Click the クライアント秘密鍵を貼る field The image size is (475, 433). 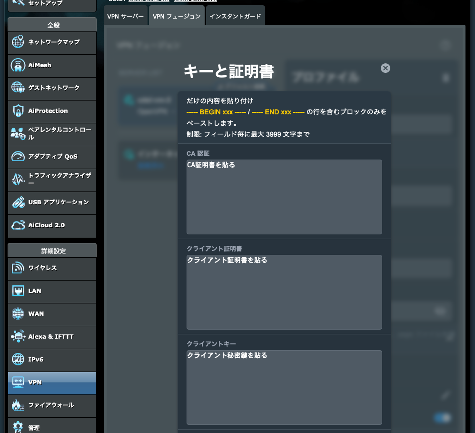[284, 387]
